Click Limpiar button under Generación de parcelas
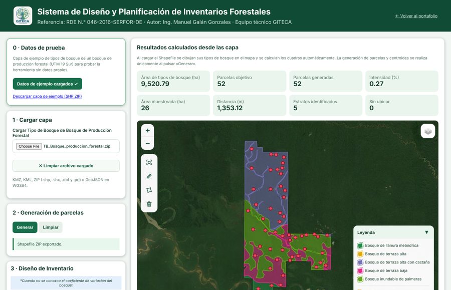This screenshot has height=290, width=451. [51, 227]
